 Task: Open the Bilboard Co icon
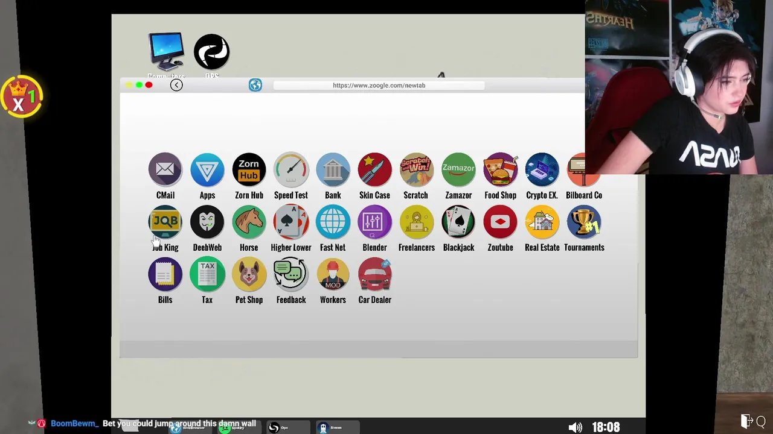coord(583,169)
